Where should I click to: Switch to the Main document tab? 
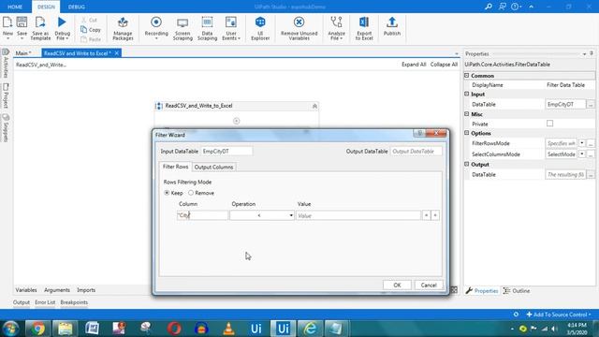pyautogui.click(x=23, y=53)
